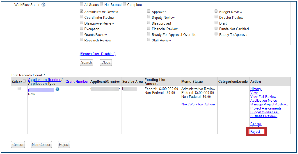Viewport: 298px width, 154px height.
Task: Enable the Budget Review checkbox
Action: tap(216, 11)
